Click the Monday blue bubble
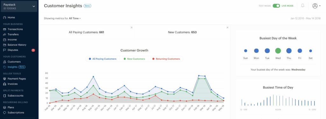Screen dimensions: 326x119 pyautogui.click(x=256, y=51)
